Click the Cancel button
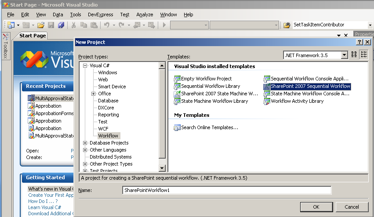The width and height of the screenshot is (374, 217). [352, 207]
